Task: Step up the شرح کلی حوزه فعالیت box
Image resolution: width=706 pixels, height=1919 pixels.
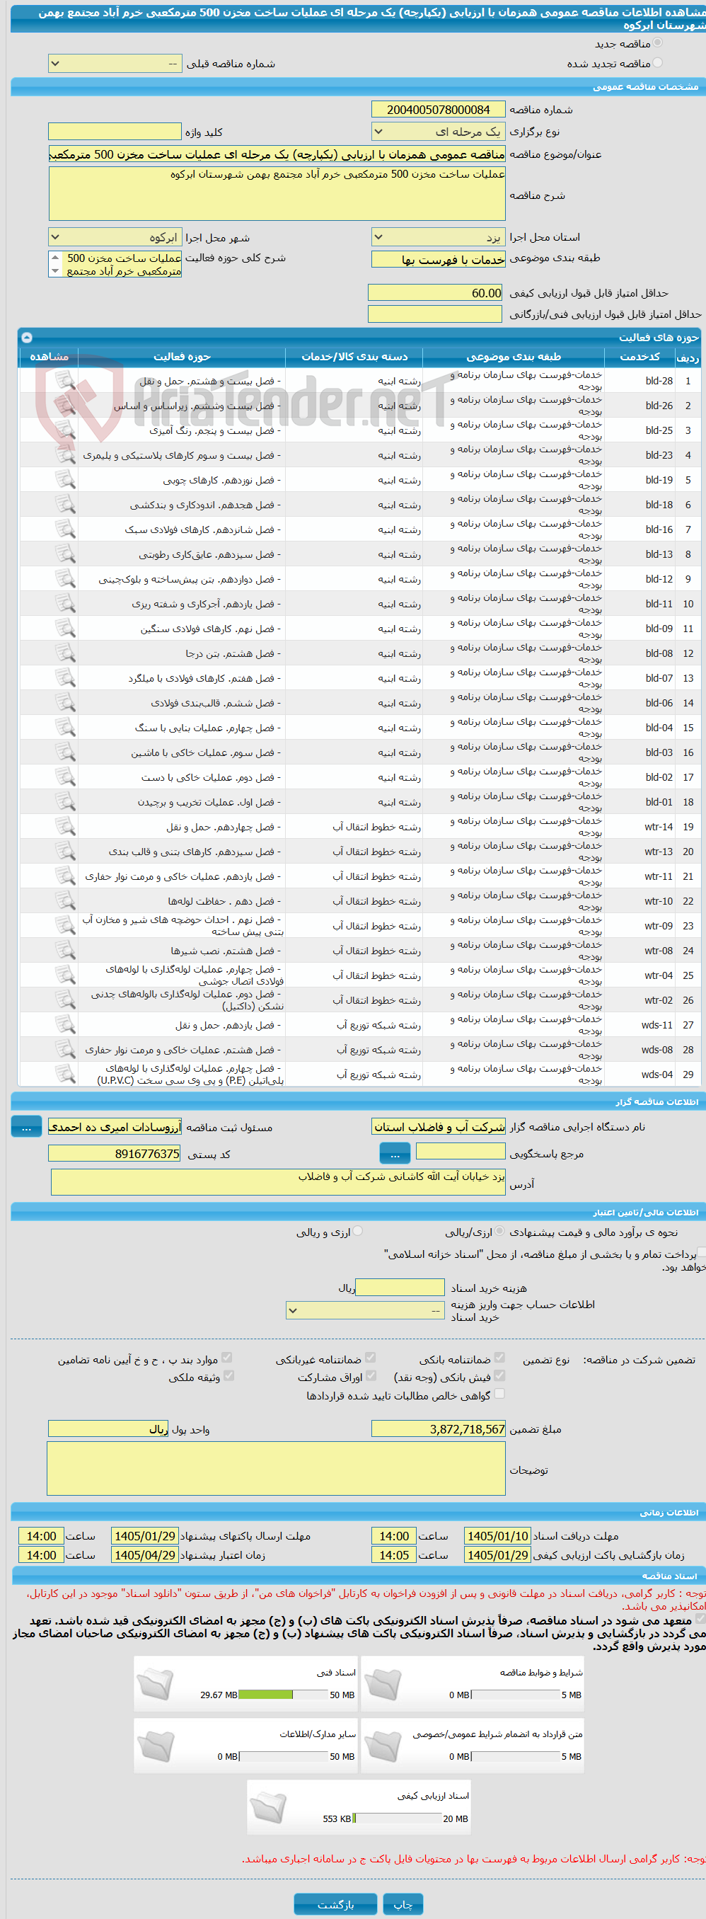Action: pyautogui.click(x=54, y=257)
